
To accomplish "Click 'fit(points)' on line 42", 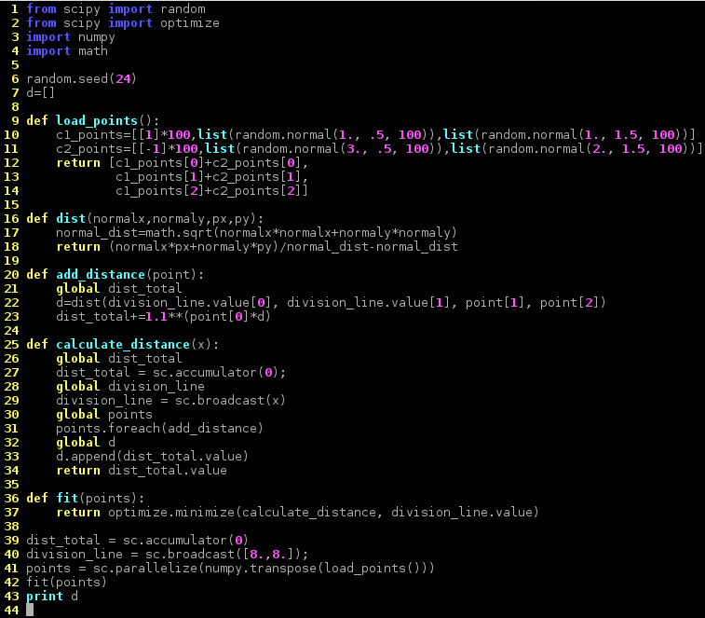I will [66, 582].
